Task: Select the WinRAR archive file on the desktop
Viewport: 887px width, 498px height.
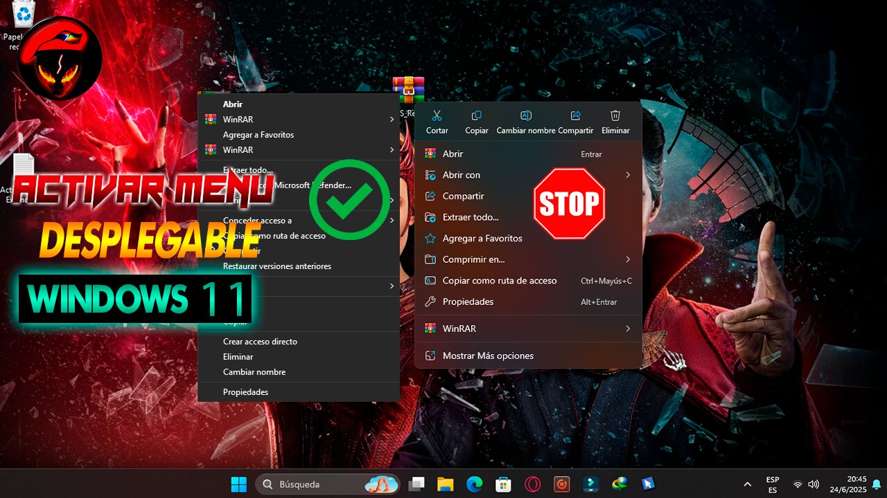Action: 408,90
